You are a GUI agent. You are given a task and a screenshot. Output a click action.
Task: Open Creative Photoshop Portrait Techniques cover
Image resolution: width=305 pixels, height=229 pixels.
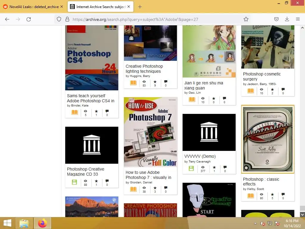[150, 210]
